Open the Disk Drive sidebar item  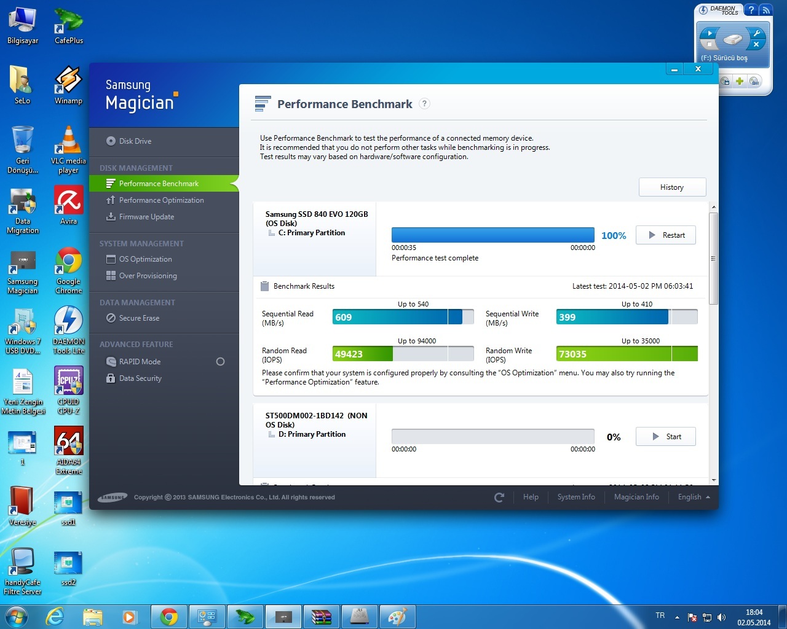click(129, 141)
